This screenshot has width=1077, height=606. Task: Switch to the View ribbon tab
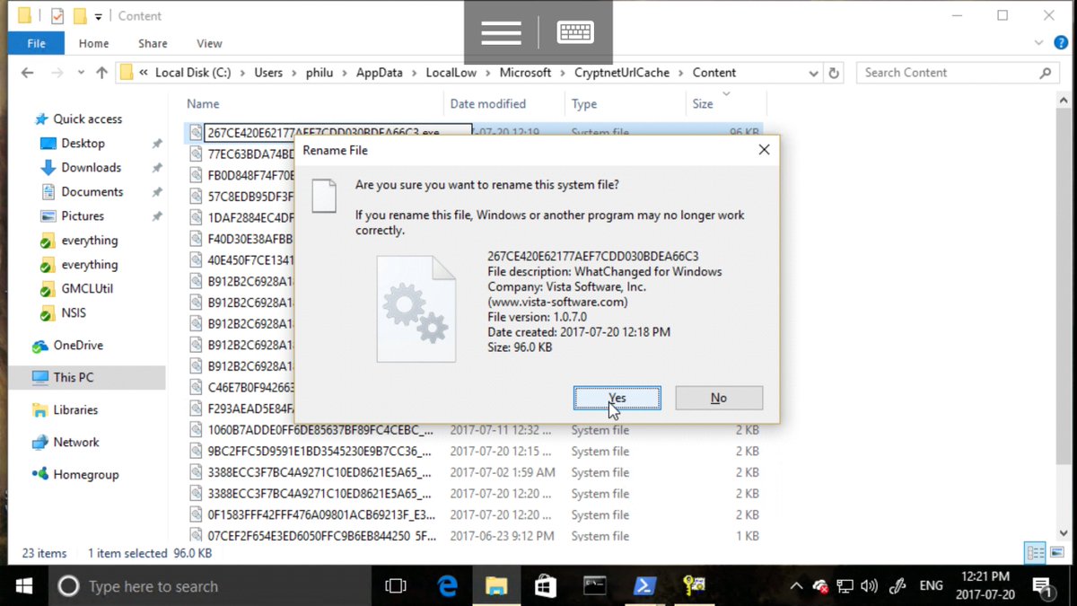pos(209,43)
